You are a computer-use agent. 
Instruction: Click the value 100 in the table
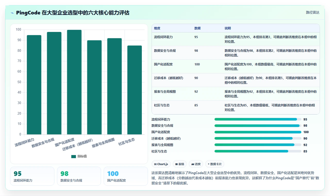(x=197, y=64)
